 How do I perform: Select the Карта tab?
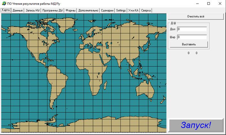click(6, 10)
